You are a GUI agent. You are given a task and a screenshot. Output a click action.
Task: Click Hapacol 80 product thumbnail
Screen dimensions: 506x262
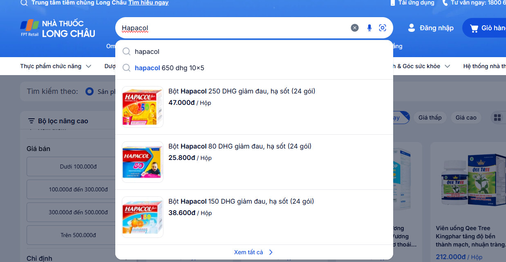click(x=143, y=162)
